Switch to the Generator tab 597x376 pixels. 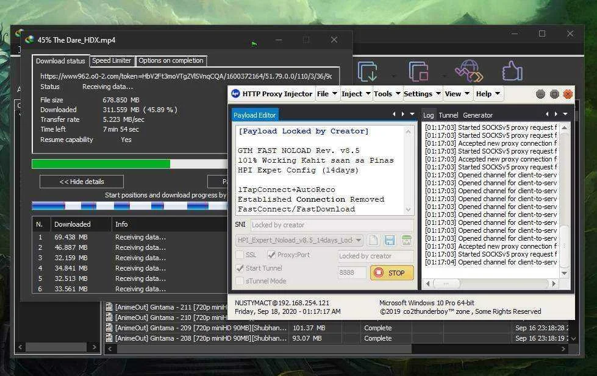478,115
